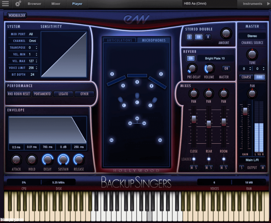
Task: Open the Stereo channel source dropdown
Action: coord(252,36)
